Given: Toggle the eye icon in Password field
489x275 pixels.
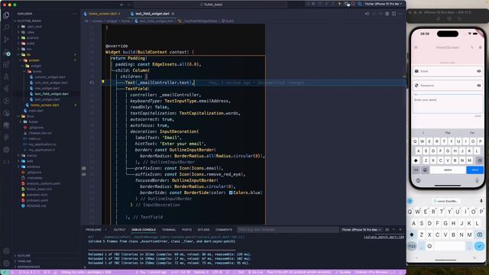Looking at the screenshot, I should [479, 86].
